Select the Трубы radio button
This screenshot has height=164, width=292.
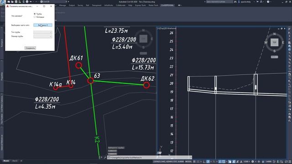point(35,14)
